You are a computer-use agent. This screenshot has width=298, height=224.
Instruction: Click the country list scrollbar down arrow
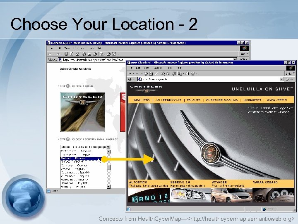(108, 187)
